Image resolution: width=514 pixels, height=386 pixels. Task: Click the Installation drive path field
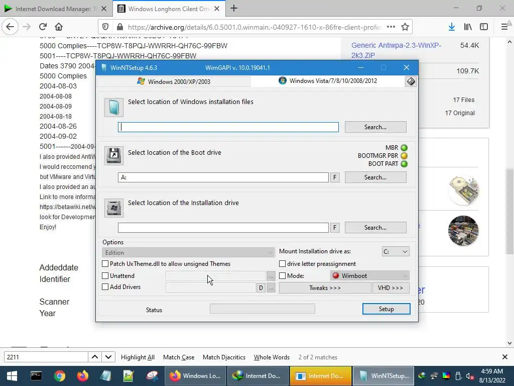click(223, 228)
